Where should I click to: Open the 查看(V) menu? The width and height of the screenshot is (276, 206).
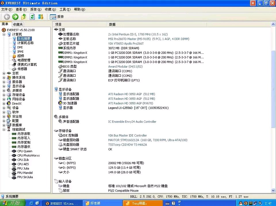[x=21, y=9]
